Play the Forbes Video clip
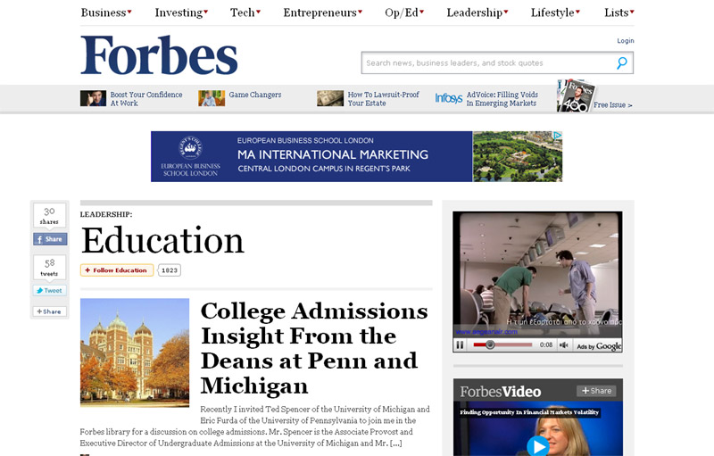The width and height of the screenshot is (714, 456). point(538,445)
